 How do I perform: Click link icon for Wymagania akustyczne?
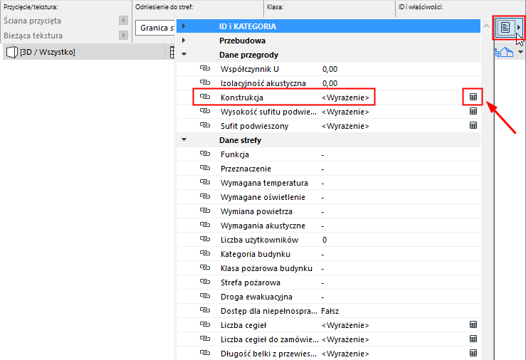204,225
